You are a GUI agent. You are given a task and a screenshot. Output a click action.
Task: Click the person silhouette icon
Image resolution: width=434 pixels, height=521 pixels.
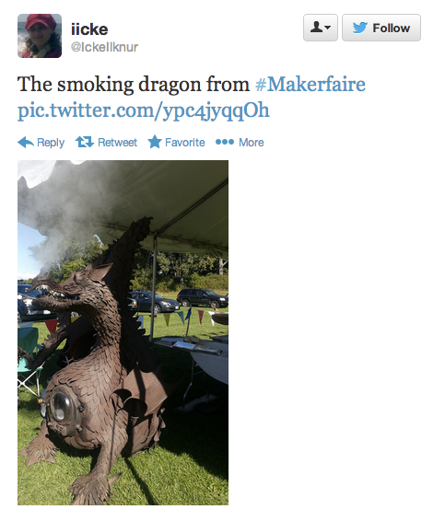[316, 28]
